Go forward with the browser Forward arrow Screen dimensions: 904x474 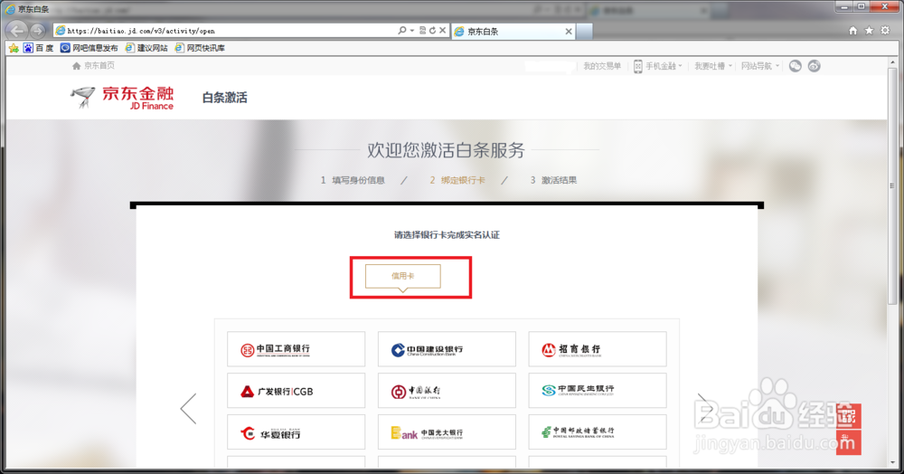tap(38, 31)
